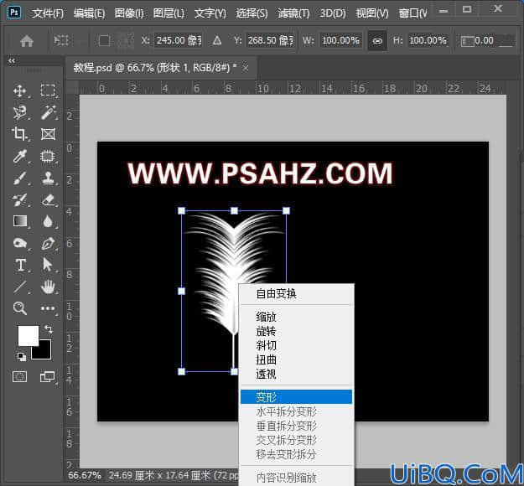Select the Rectangular Marquee tool
The height and width of the screenshot is (486, 524).
pyautogui.click(x=48, y=90)
